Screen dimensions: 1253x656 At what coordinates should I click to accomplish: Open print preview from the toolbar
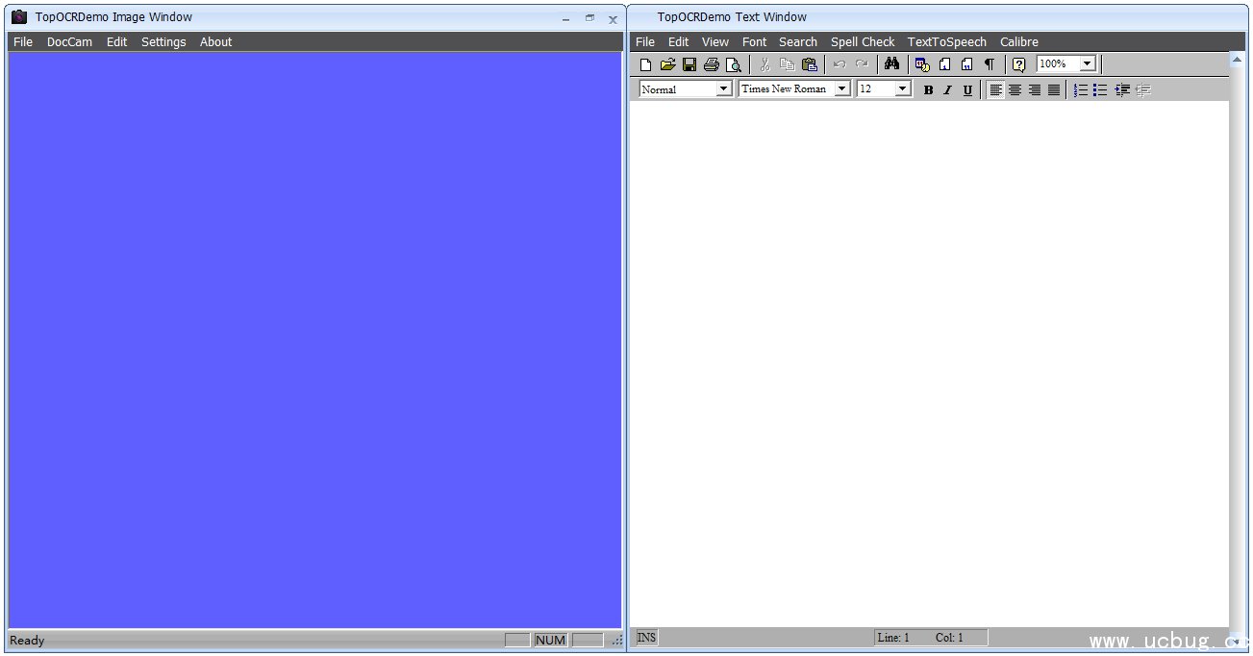click(x=734, y=64)
